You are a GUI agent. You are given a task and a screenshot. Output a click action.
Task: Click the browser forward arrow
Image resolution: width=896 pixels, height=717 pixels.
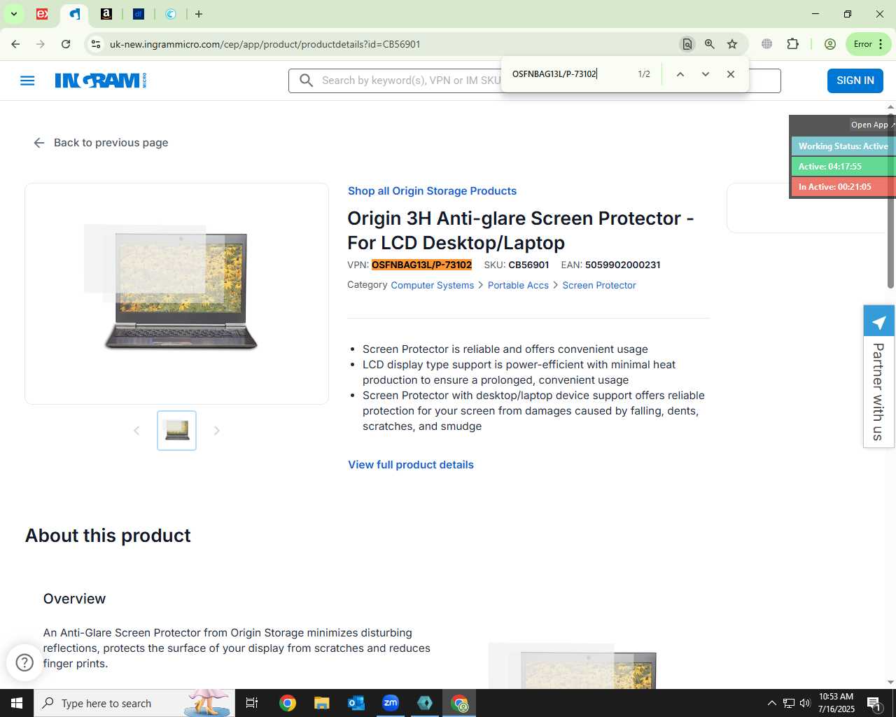41,44
